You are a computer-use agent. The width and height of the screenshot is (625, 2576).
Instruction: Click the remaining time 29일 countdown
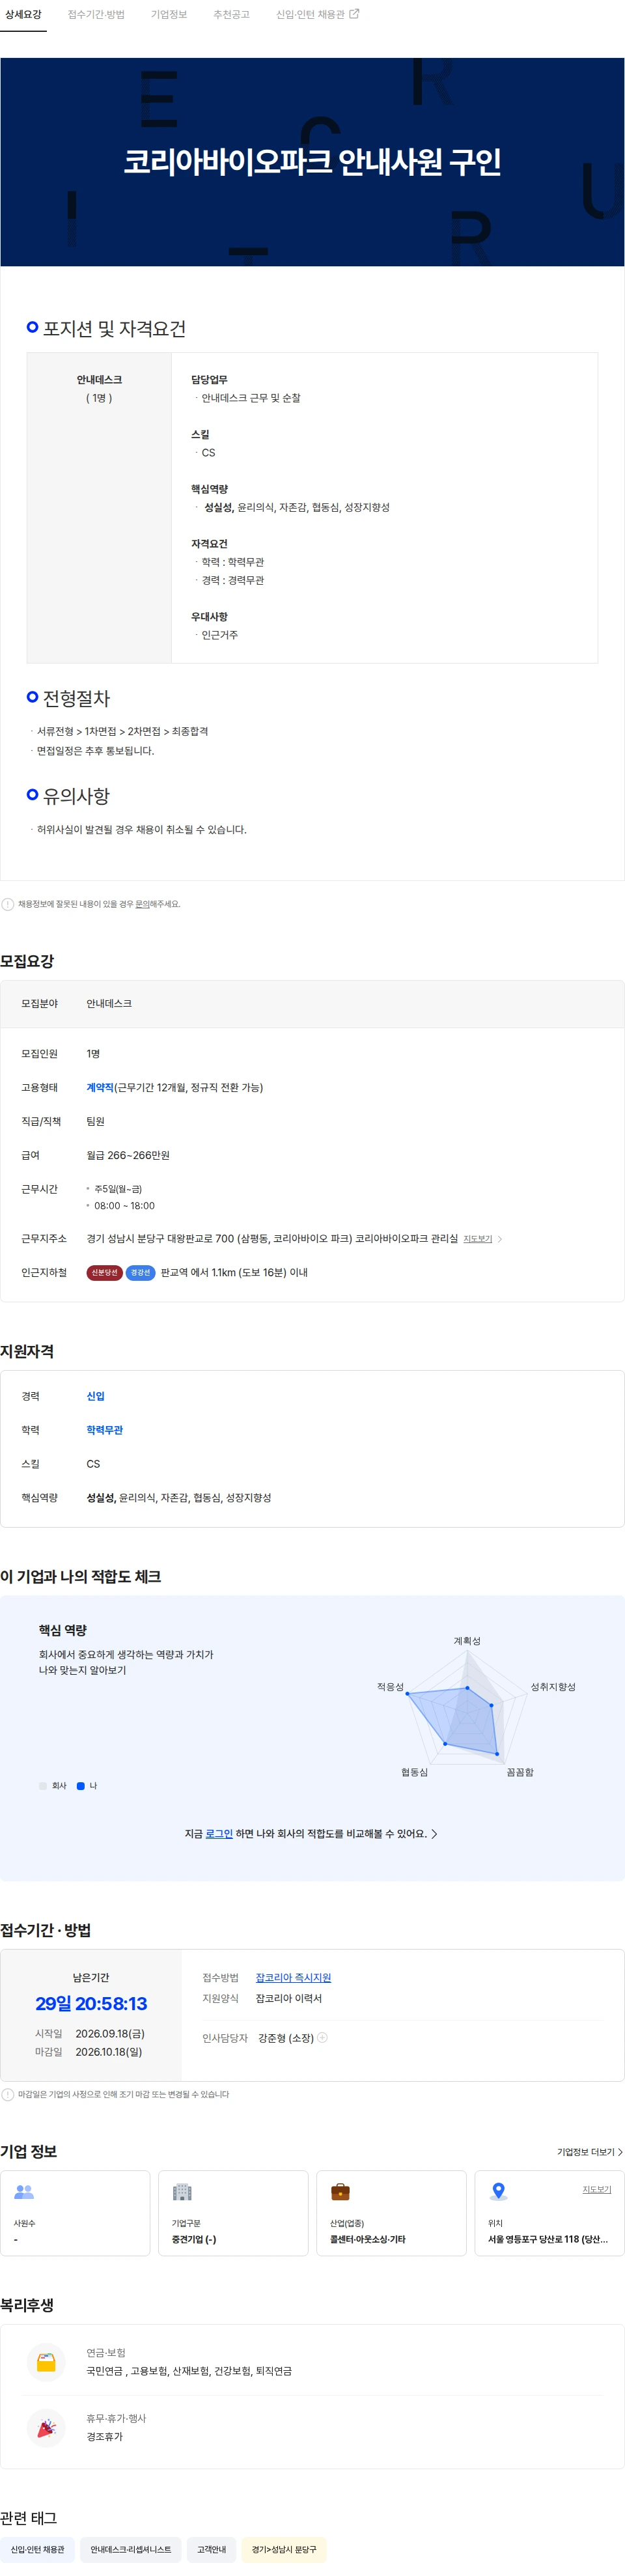click(x=91, y=2004)
